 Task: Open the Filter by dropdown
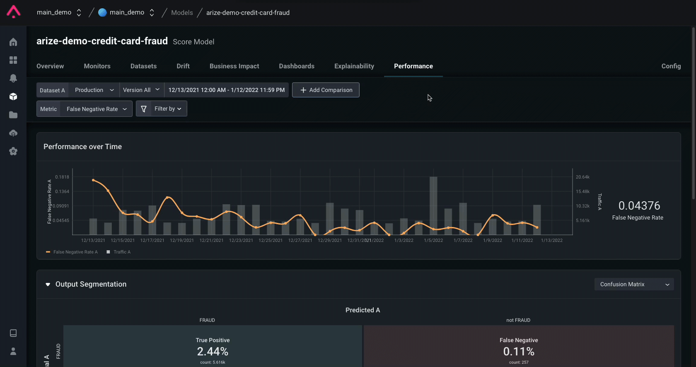click(162, 109)
